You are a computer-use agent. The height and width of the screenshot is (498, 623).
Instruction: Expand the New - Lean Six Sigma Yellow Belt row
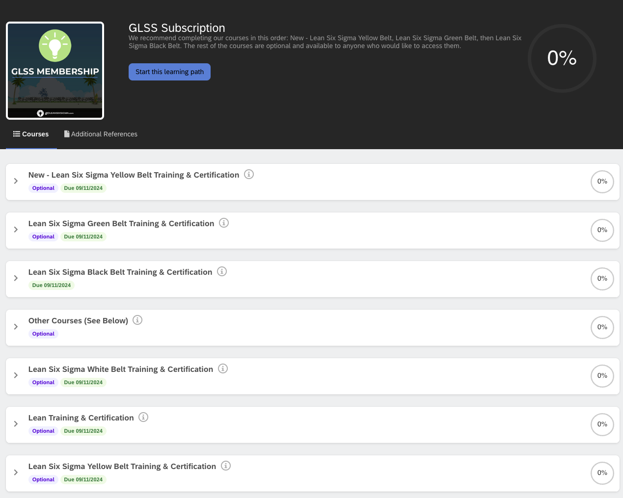pyautogui.click(x=16, y=181)
